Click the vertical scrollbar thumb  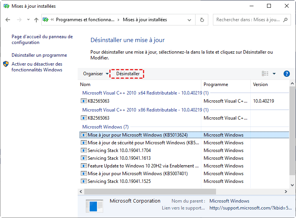click(292, 131)
